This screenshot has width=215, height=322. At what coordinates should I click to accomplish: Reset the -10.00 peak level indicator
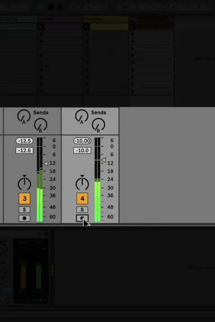(82, 141)
